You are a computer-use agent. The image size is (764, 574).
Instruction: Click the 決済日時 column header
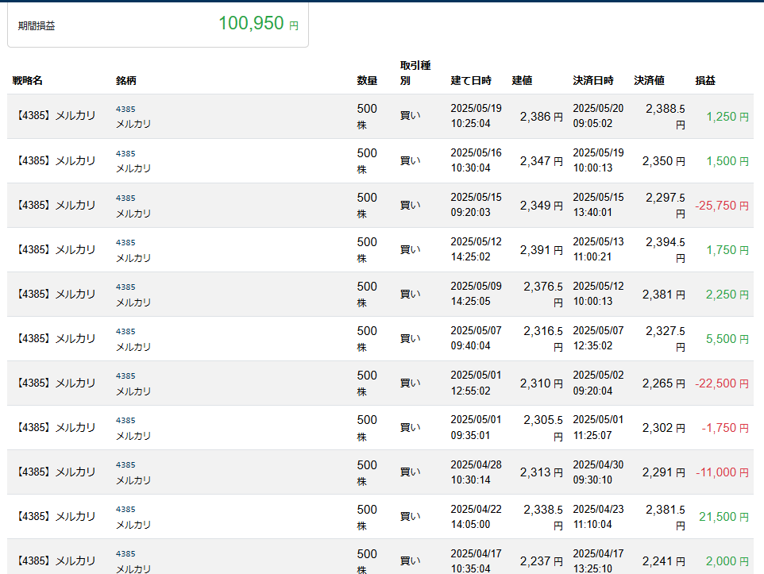coord(593,80)
